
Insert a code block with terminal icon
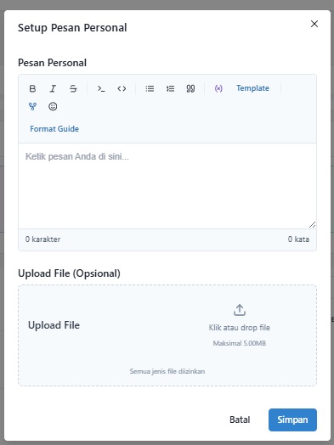coord(101,88)
